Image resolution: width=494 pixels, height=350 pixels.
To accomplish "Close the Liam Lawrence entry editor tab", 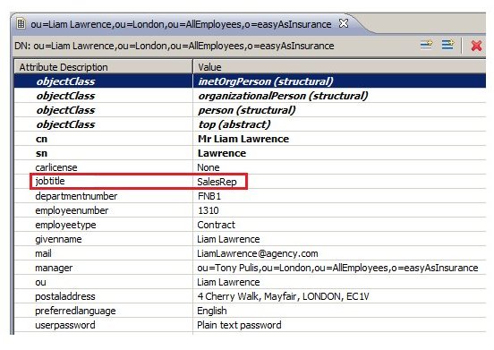I will 344,23.
